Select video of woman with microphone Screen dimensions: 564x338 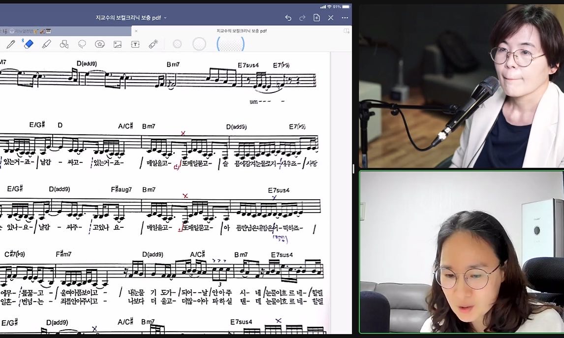pos(462,86)
